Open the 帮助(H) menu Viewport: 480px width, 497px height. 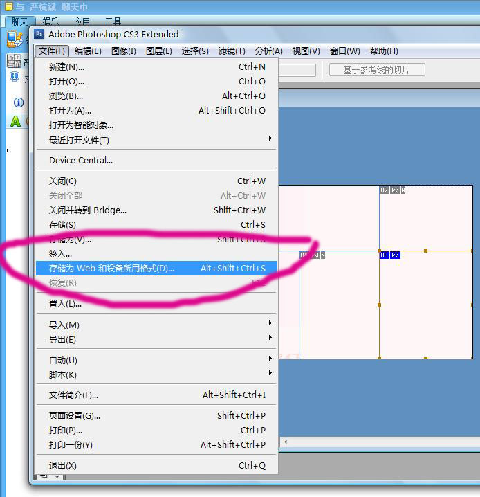(384, 51)
